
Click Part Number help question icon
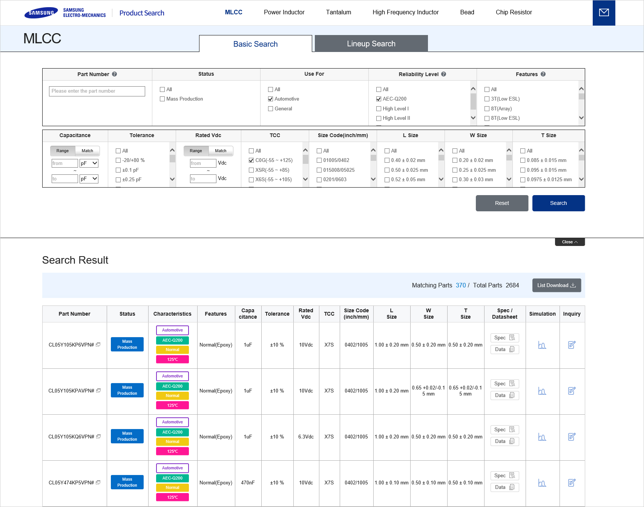115,74
